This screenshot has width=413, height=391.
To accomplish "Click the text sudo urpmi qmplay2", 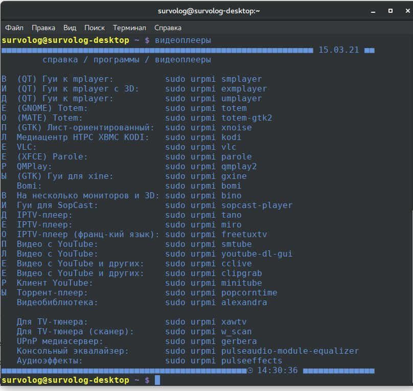I will point(211,167).
